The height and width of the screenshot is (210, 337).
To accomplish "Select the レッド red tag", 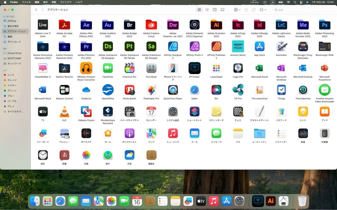I will point(15,75).
